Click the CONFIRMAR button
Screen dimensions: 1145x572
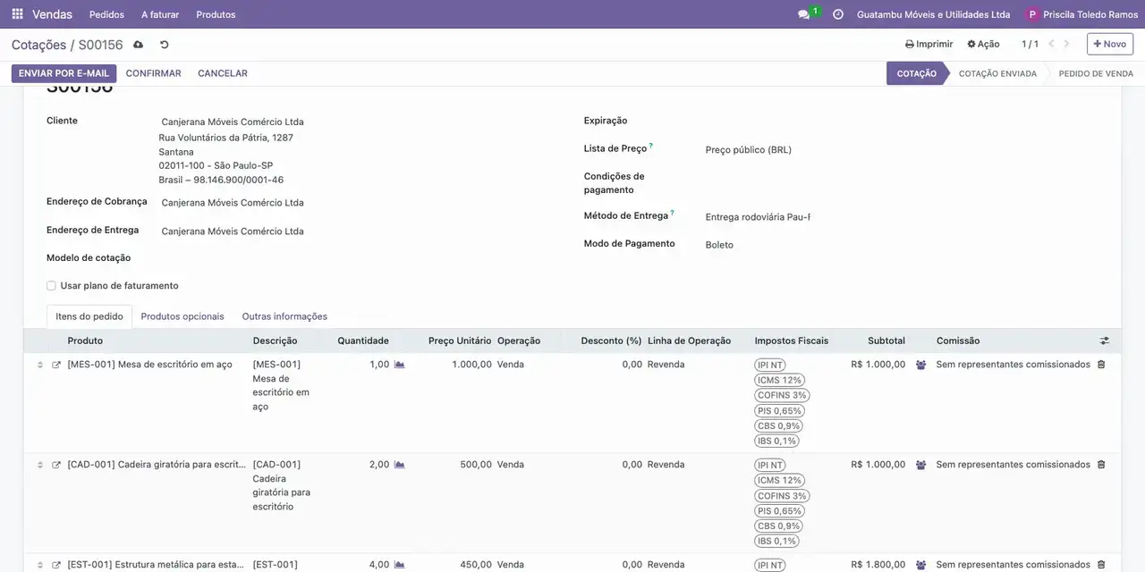click(154, 73)
